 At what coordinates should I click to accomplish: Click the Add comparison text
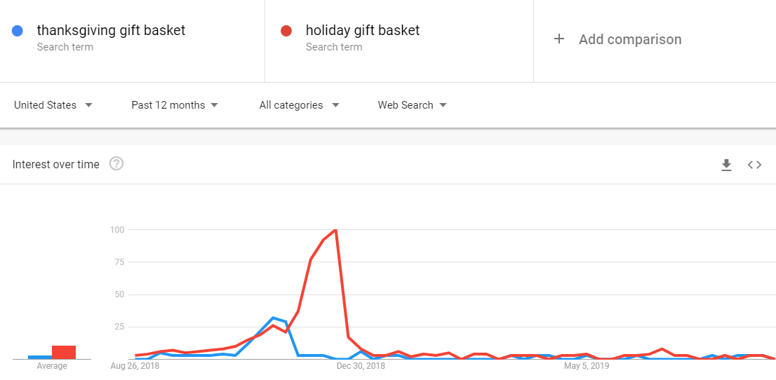pyautogui.click(x=630, y=39)
